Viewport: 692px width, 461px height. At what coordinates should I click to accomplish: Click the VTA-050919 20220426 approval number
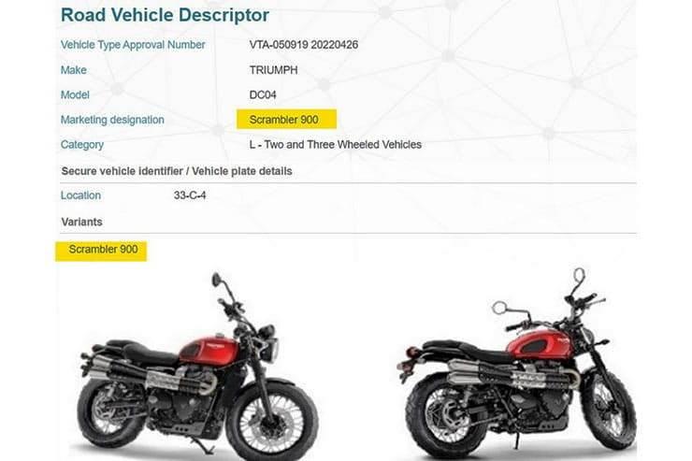(304, 45)
